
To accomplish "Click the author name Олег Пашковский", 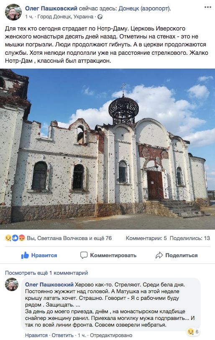I will point(51,8).
